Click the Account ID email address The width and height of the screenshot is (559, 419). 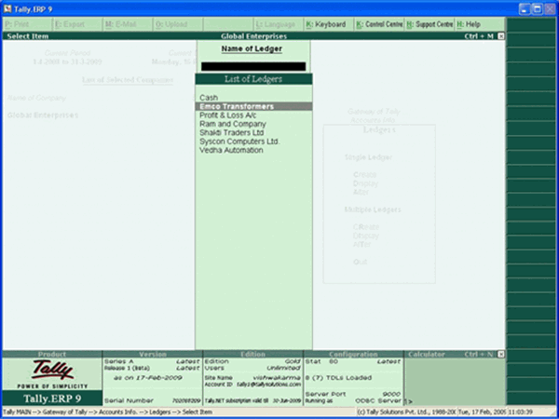point(269,385)
